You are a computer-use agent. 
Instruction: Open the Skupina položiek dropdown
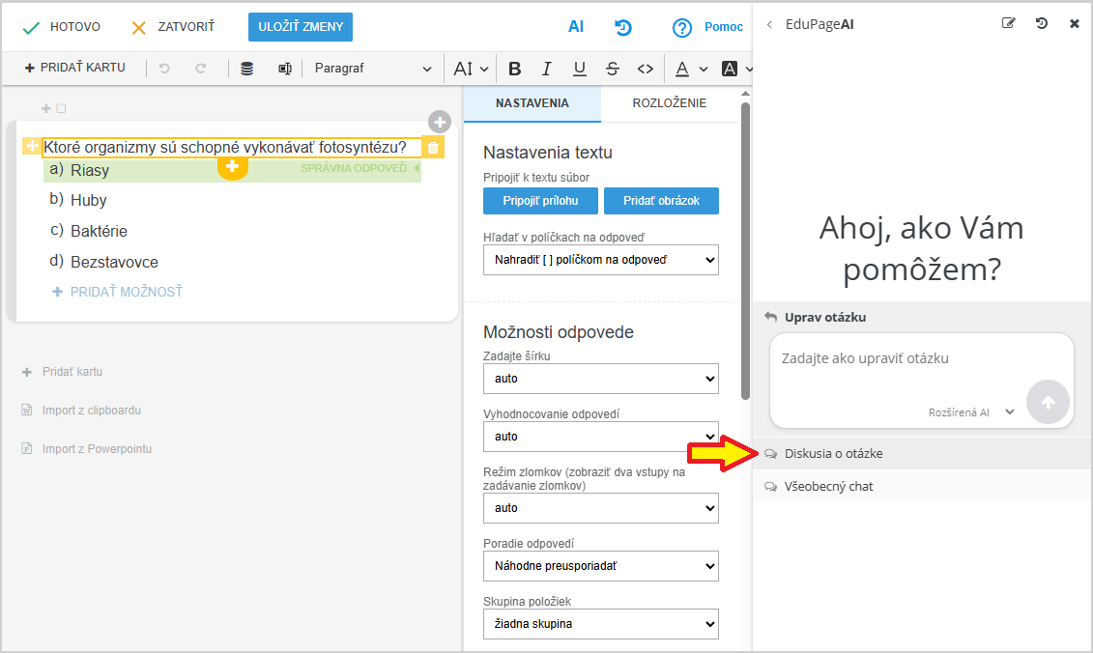[x=600, y=624]
